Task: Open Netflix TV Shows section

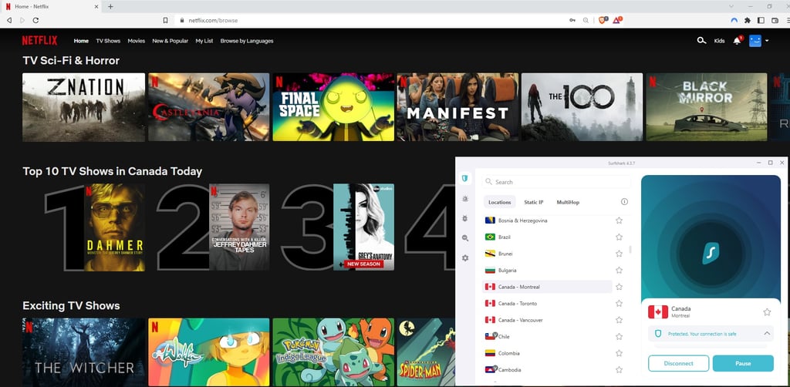Action: [x=108, y=41]
